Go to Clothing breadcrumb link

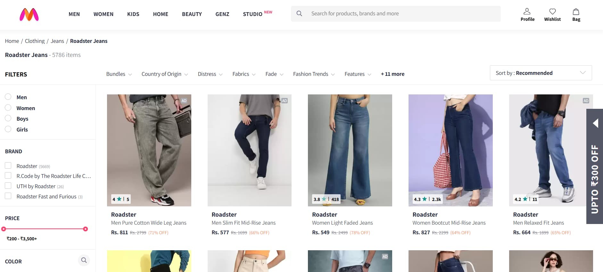click(35, 41)
